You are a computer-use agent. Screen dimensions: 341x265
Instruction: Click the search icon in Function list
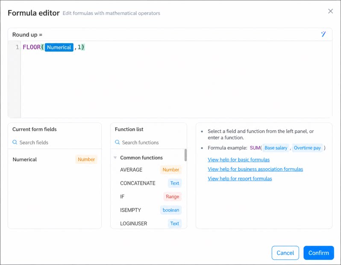[117, 142]
